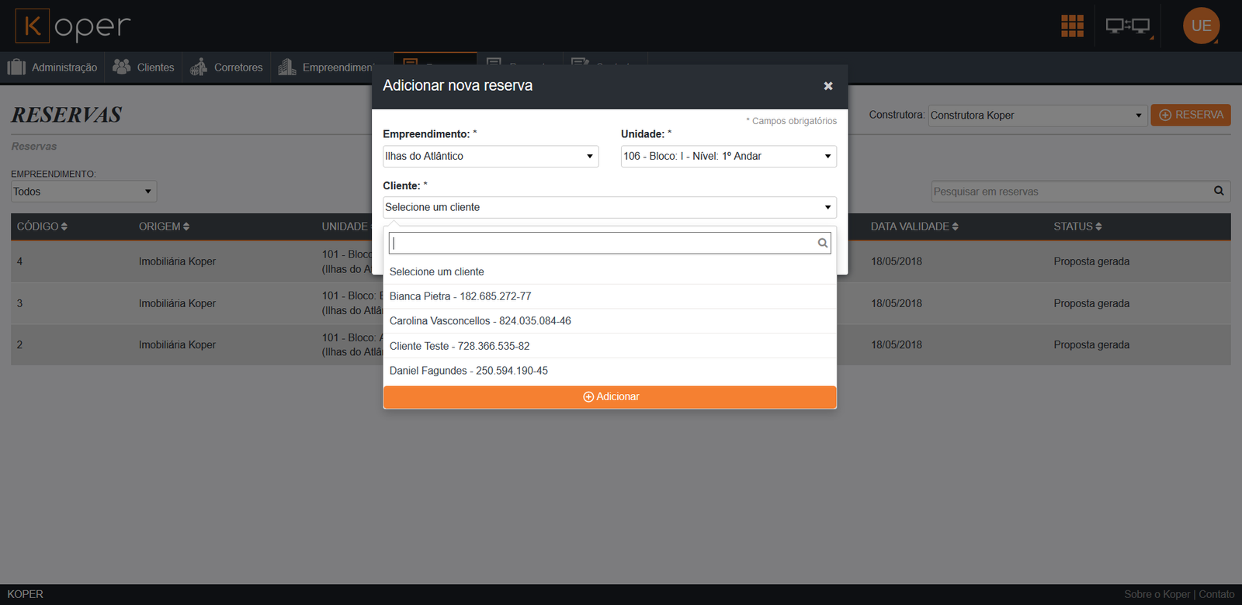This screenshot has height=605, width=1242.
Task: Open the Unidade dropdown
Action: click(728, 157)
